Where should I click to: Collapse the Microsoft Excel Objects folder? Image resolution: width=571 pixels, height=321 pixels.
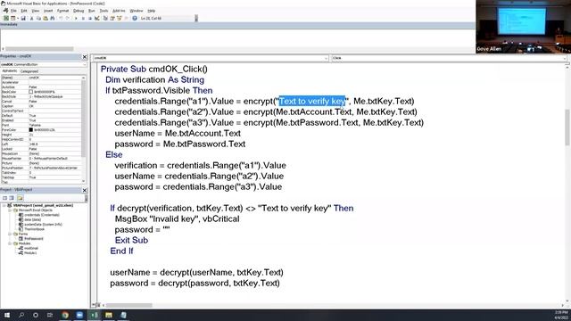[10, 210]
